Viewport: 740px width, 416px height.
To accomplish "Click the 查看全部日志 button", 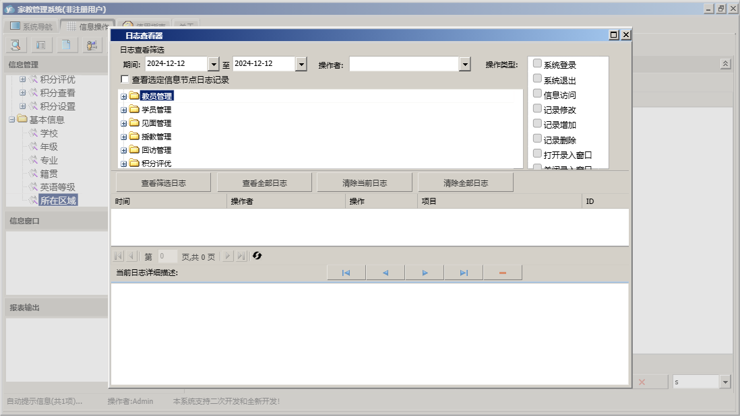I will [x=264, y=183].
